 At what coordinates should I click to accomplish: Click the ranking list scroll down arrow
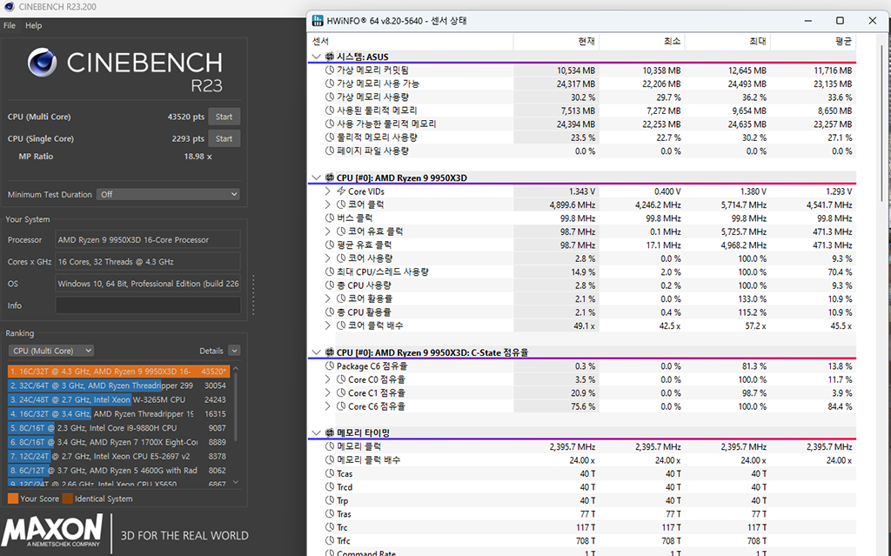tap(236, 482)
